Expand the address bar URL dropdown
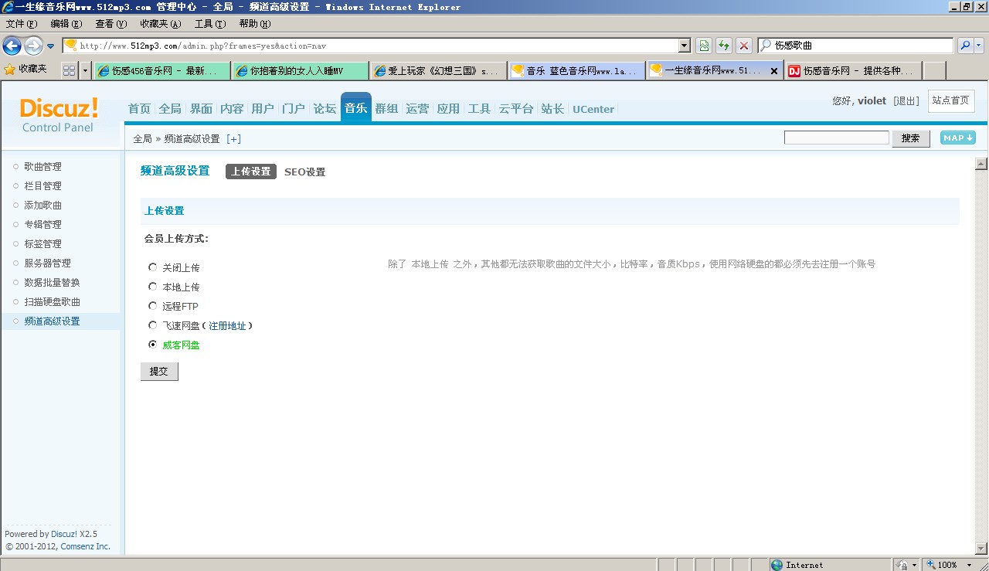The width and height of the screenshot is (989, 571). tap(684, 46)
